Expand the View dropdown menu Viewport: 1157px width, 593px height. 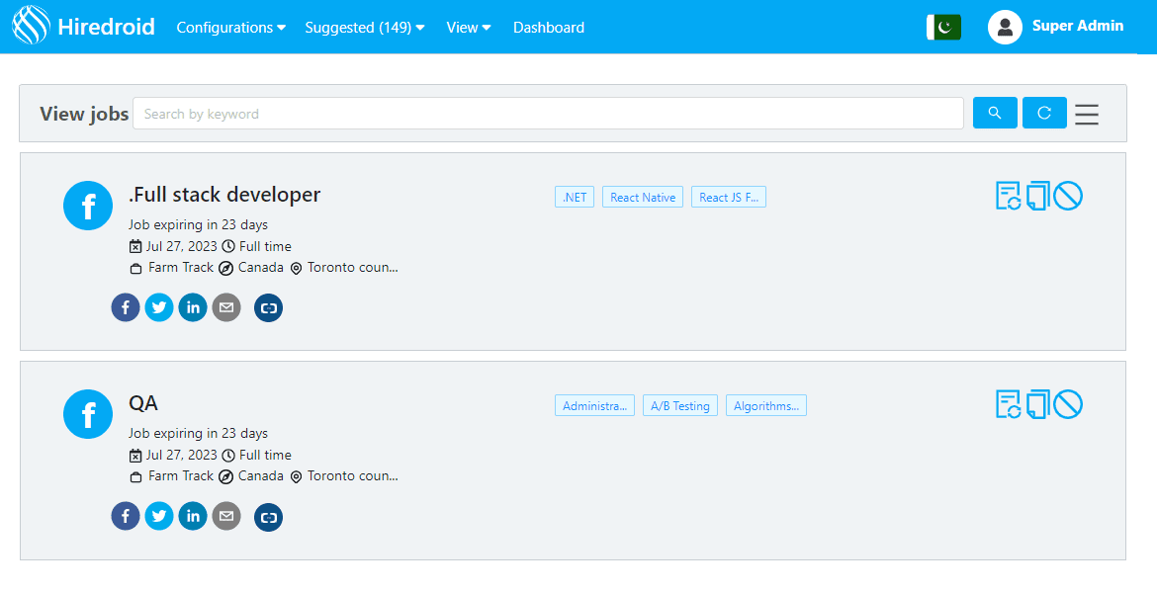pyautogui.click(x=468, y=28)
